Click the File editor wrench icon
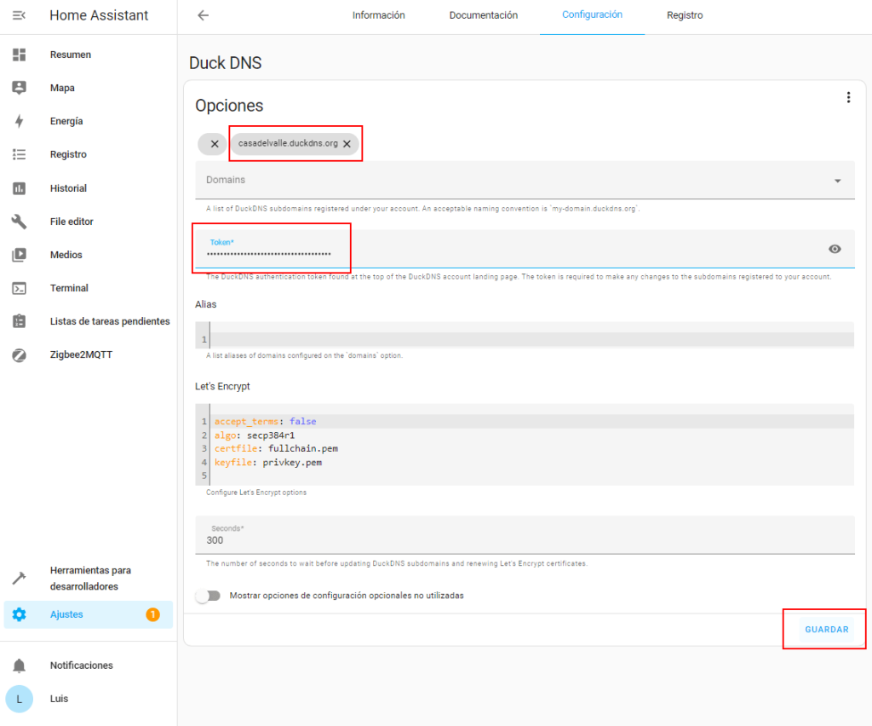The width and height of the screenshot is (872, 726). pos(19,222)
